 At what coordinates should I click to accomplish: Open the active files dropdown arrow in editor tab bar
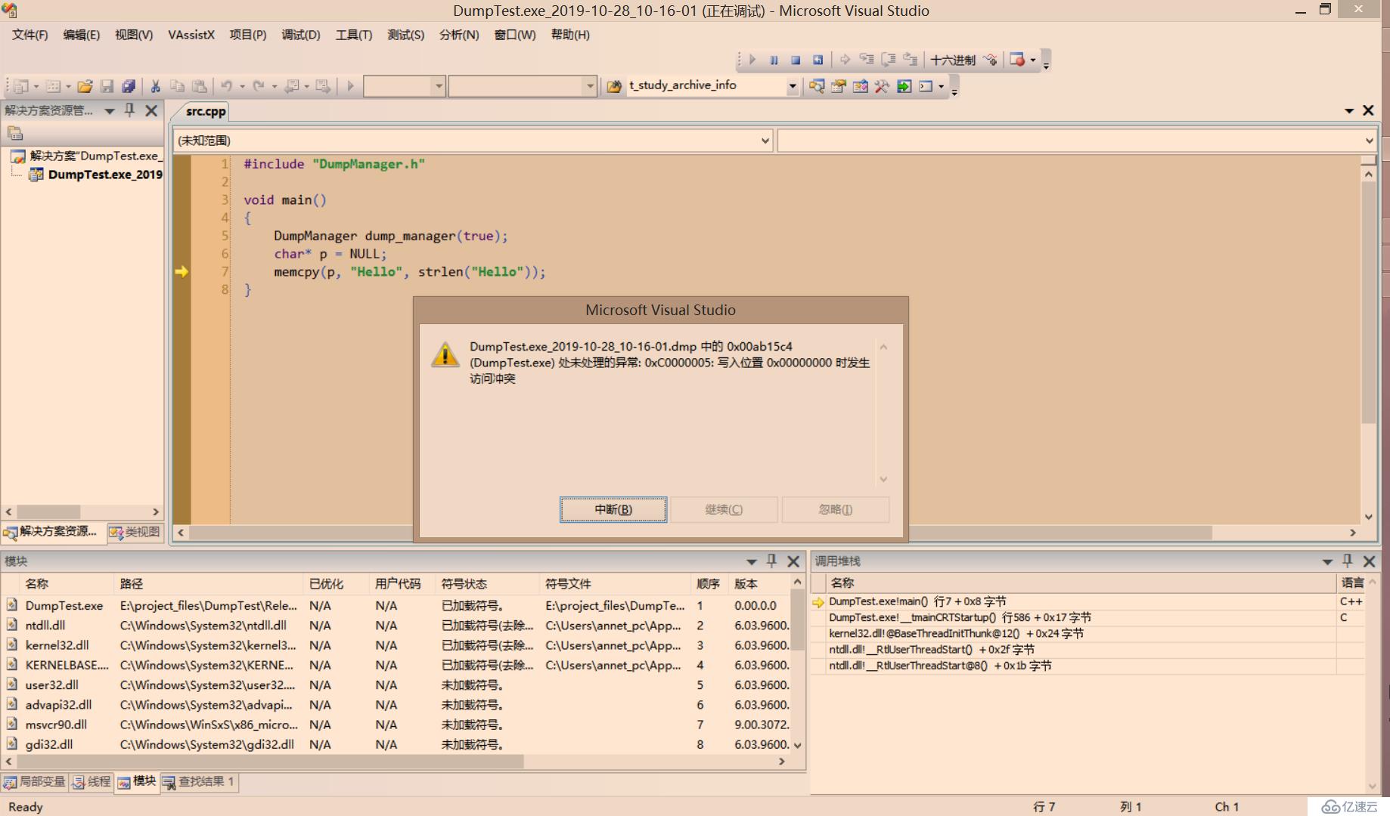(1349, 111)
